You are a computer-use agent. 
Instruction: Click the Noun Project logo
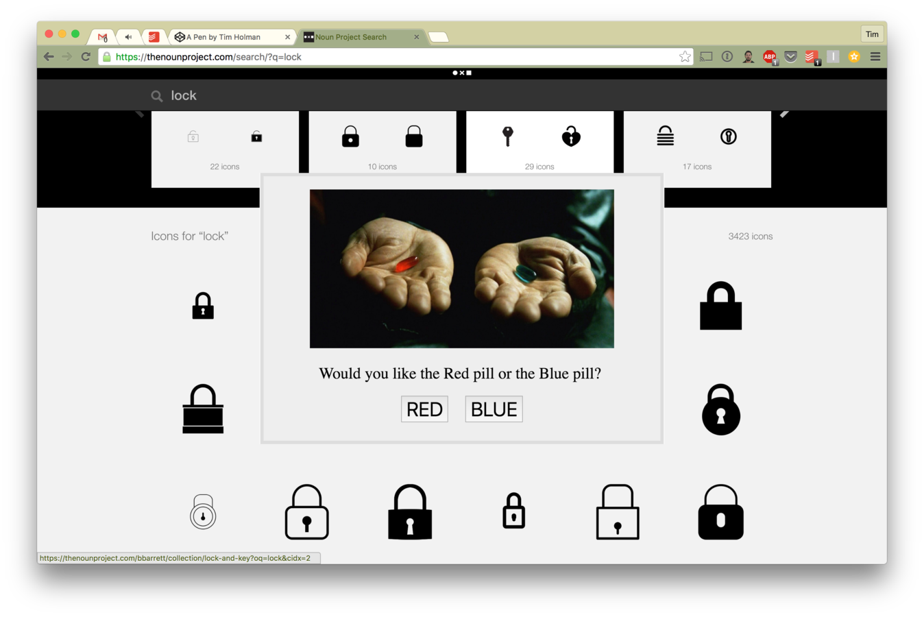462,72
